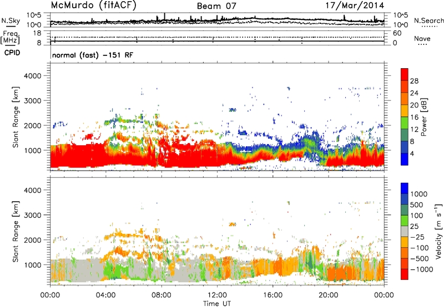The height and width of the screenshot is (307, 444).
Task: Click the red top segment of Power colorbar
Action: coord(405,74)
